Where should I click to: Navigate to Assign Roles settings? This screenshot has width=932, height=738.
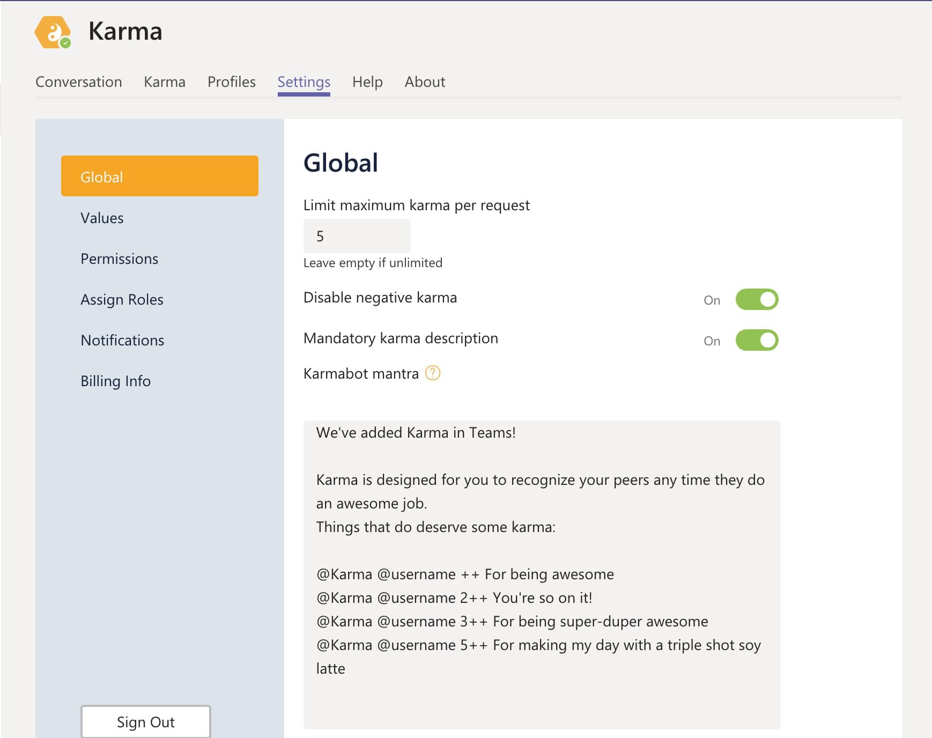click(x=122, y=299)
